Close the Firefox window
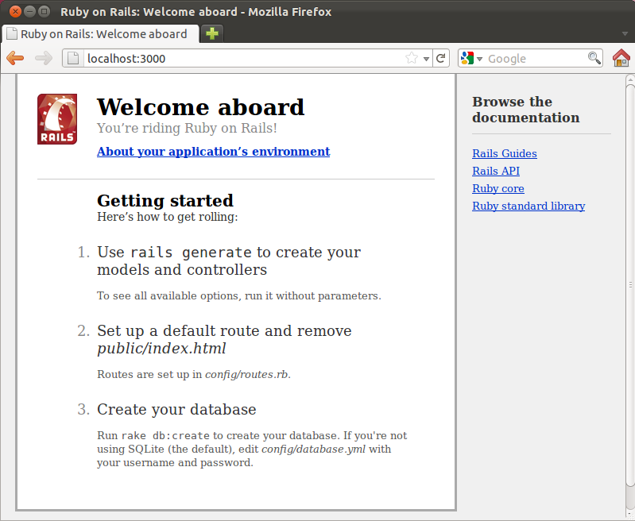Image resolution: width=635 pixels, height=521 pixels. click(x=15, y=11)
